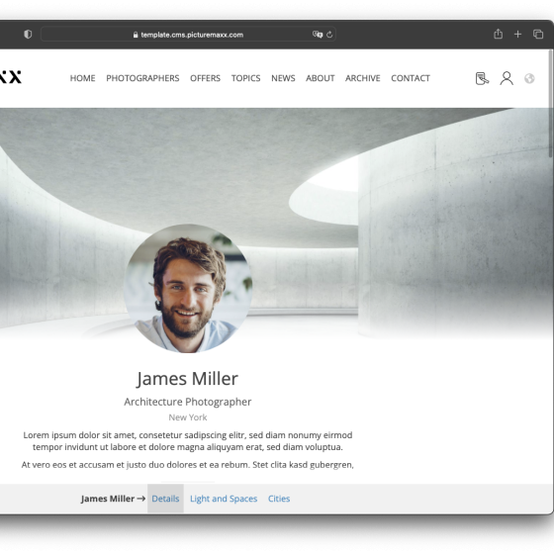Open a new tab with the plus icon
The image size is (554, 554).
tap(517, 35)
